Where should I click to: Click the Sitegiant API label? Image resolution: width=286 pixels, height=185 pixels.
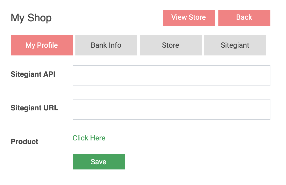click(33, 74)
